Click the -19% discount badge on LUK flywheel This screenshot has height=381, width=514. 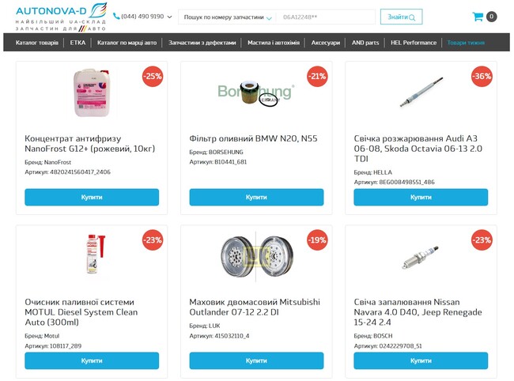click(317, 240)
